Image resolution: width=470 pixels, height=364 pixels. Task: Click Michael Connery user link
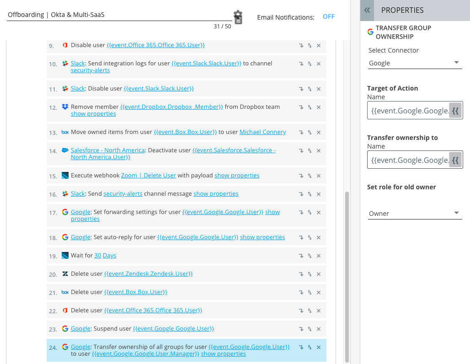tap(262, 132)
